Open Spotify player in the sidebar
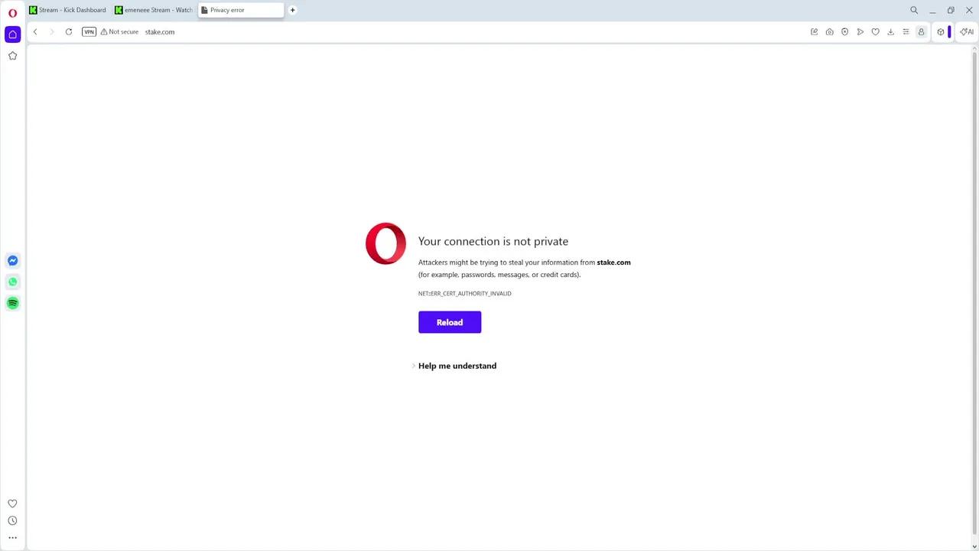This screenshot has height=551, width=979. [x=12, y=303]
